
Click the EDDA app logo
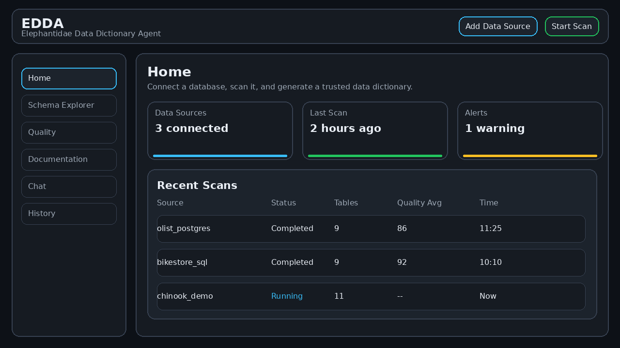coord(43,23)
